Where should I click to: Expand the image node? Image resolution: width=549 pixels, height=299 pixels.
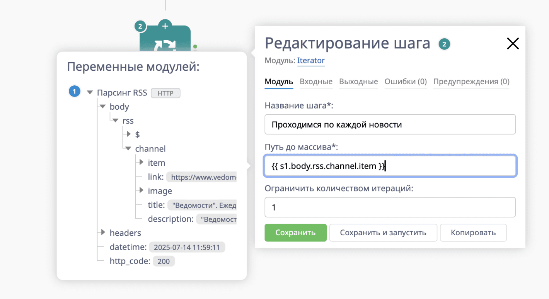(x=140, y=190)
